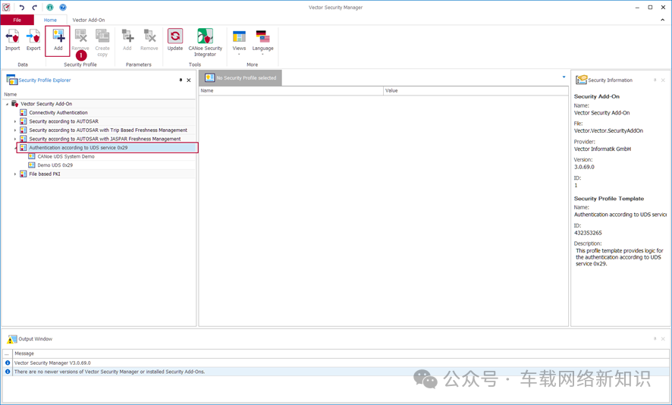The width and height of the screenshot is (672, 405).
Task: Click the CANoe UDS System Demo profile icon
Action: click(x=32, y=156)
